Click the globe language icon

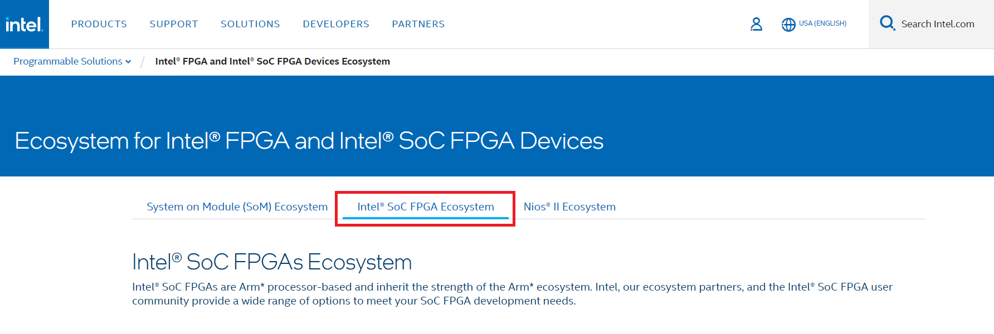(789, 24)
